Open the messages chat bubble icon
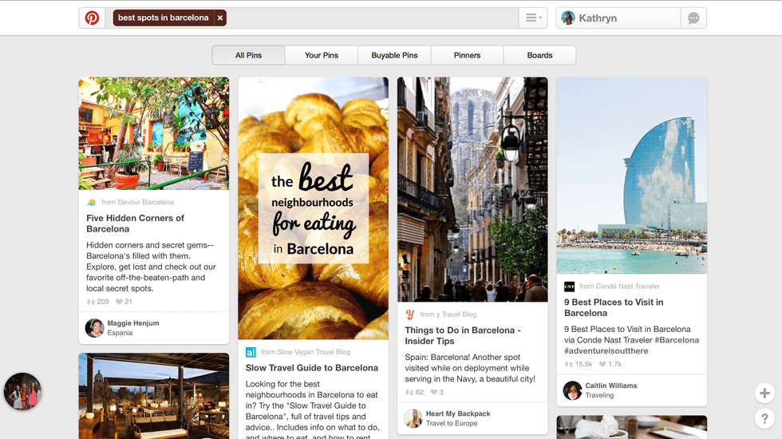The height and width of the screenshot is (439, 782). (693, 18)
